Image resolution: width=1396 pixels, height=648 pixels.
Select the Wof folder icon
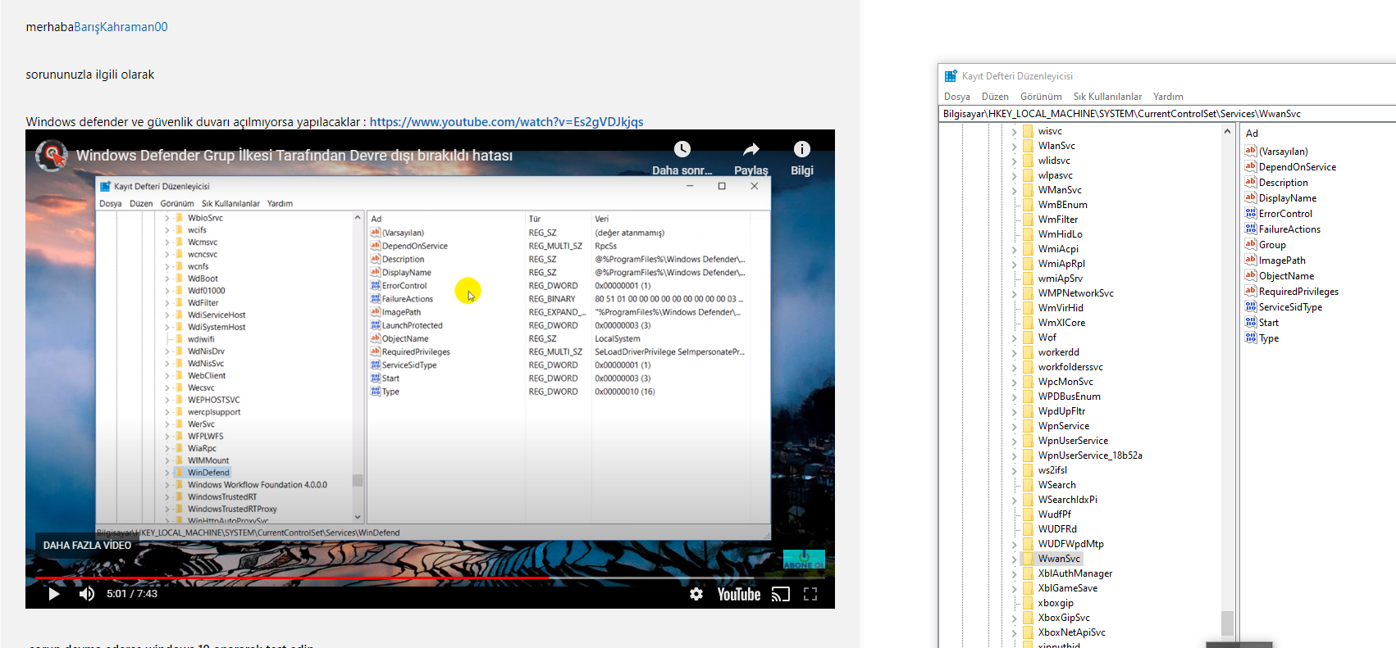click(x=1028, y=338)
